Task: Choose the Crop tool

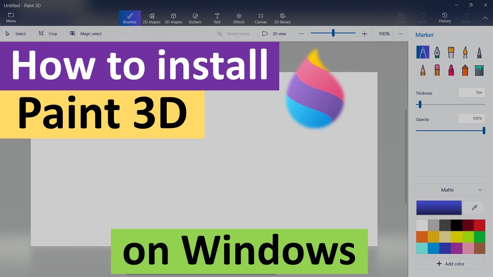Action: coord(48,34)
